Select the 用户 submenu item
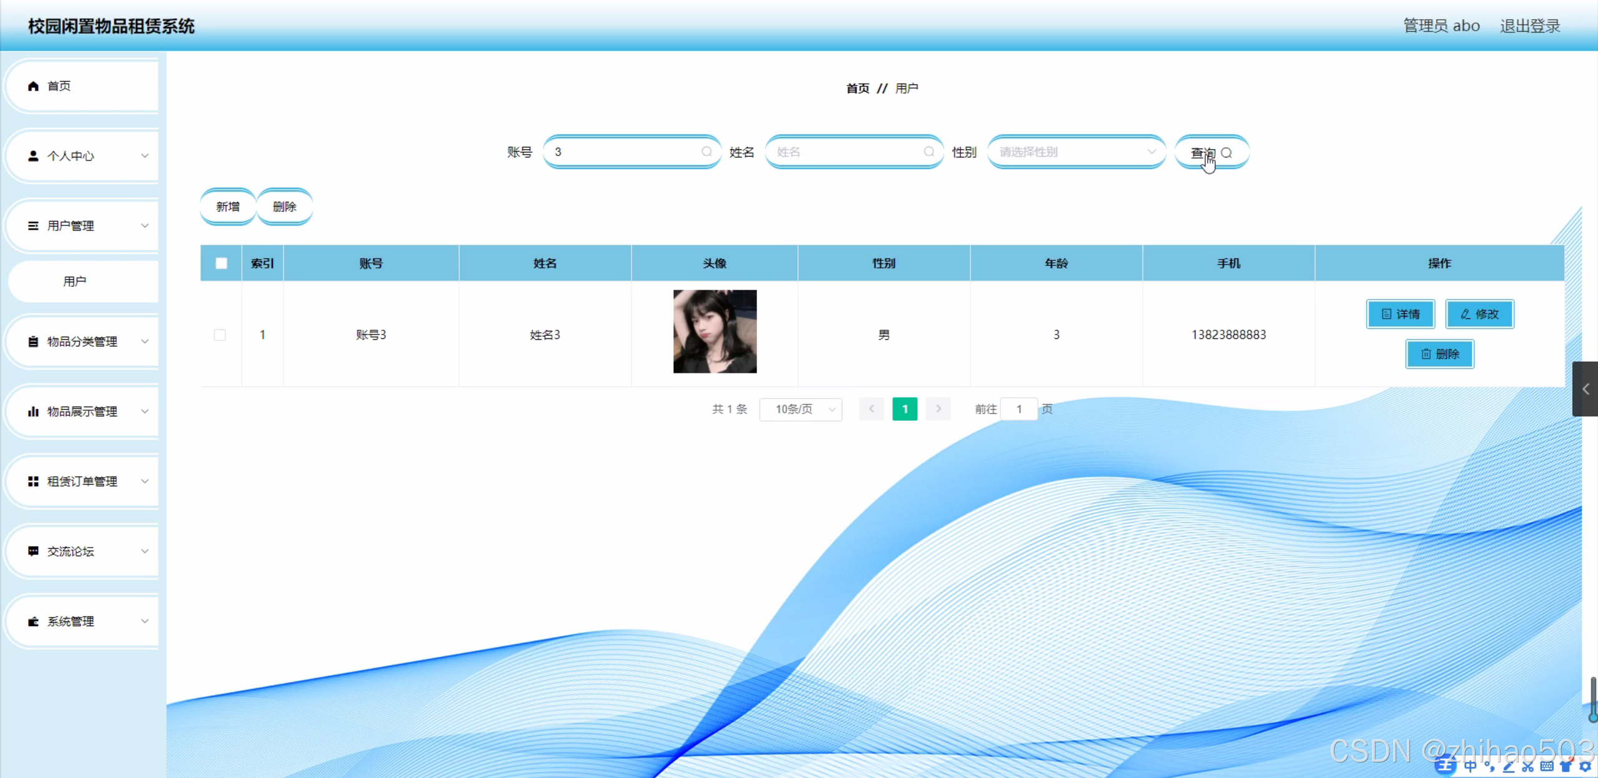 (x=75, y=282)
